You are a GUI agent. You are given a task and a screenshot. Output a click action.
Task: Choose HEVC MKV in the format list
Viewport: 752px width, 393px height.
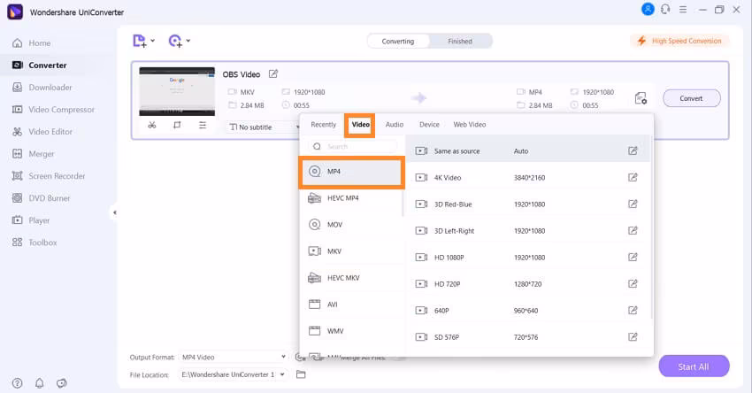pyautogui.click(x=351, y=278)
